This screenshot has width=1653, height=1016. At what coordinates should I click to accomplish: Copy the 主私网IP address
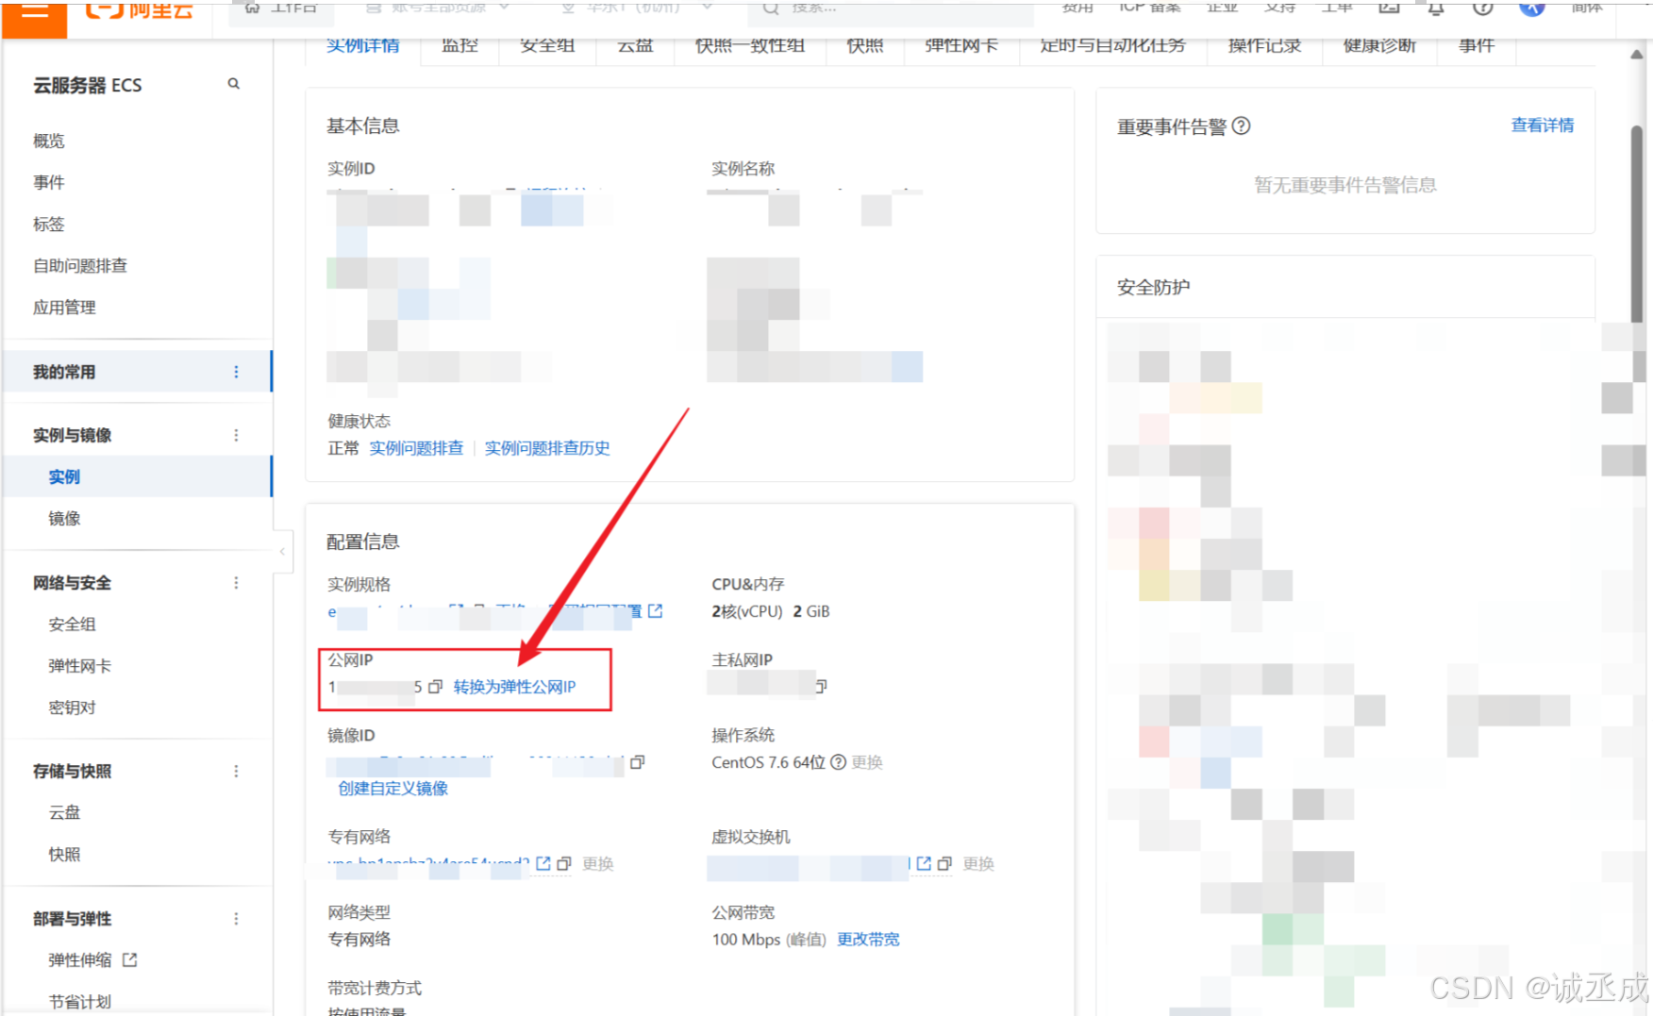tap(820, 687)
